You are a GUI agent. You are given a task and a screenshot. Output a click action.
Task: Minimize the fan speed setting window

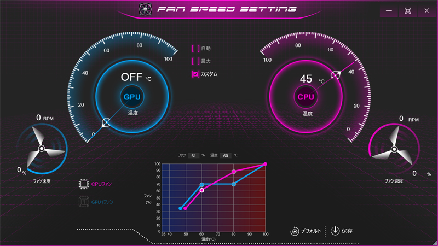[389, 11]
